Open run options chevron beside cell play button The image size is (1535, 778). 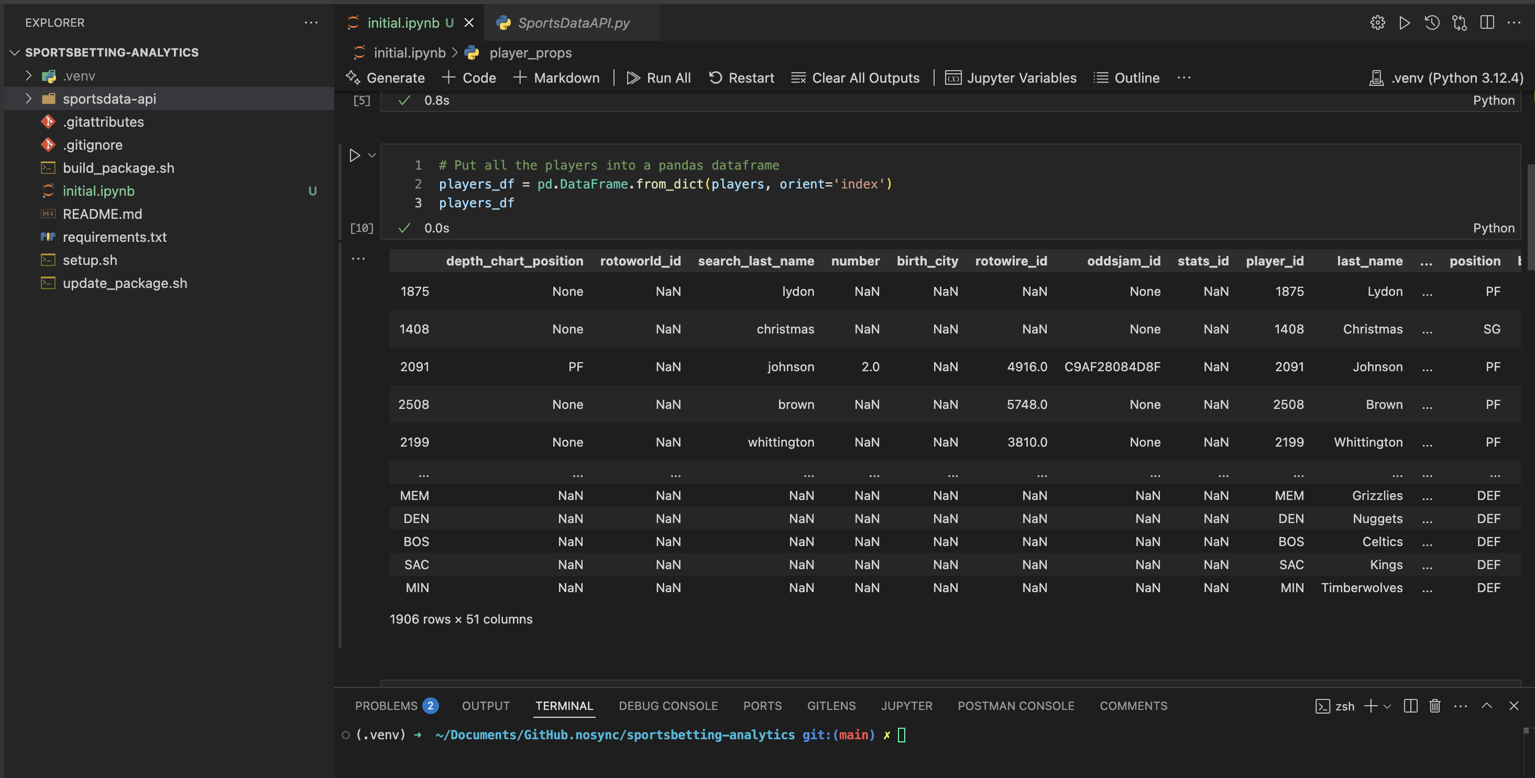click(x=372, y=155)
